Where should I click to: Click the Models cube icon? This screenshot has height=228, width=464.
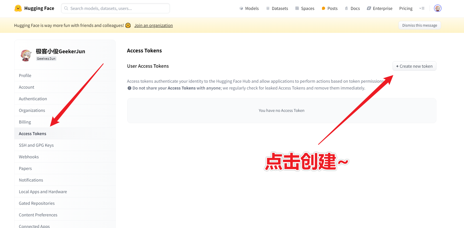(241, 8)
